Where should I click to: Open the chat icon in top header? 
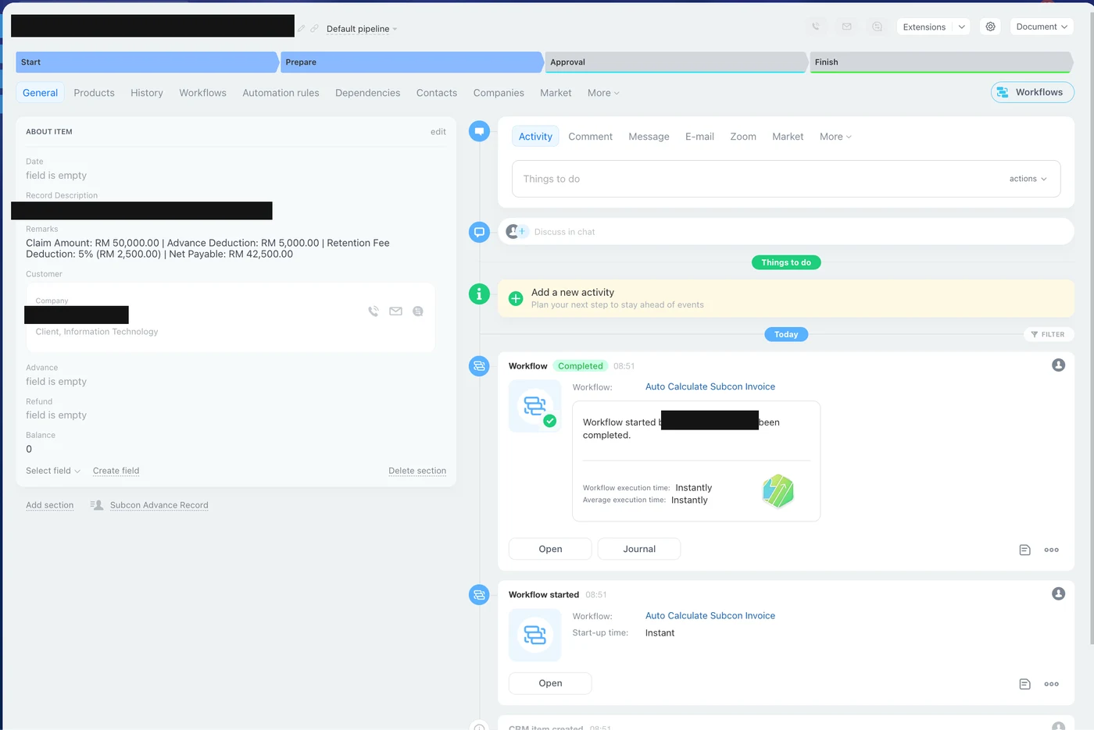[x=878, y=27]
